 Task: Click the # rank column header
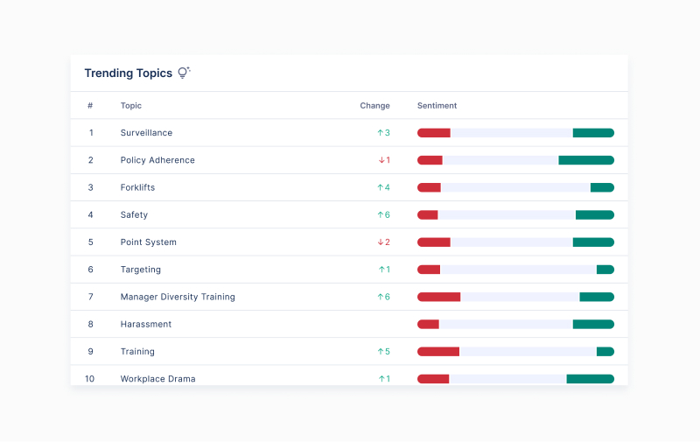pos(90,106)
